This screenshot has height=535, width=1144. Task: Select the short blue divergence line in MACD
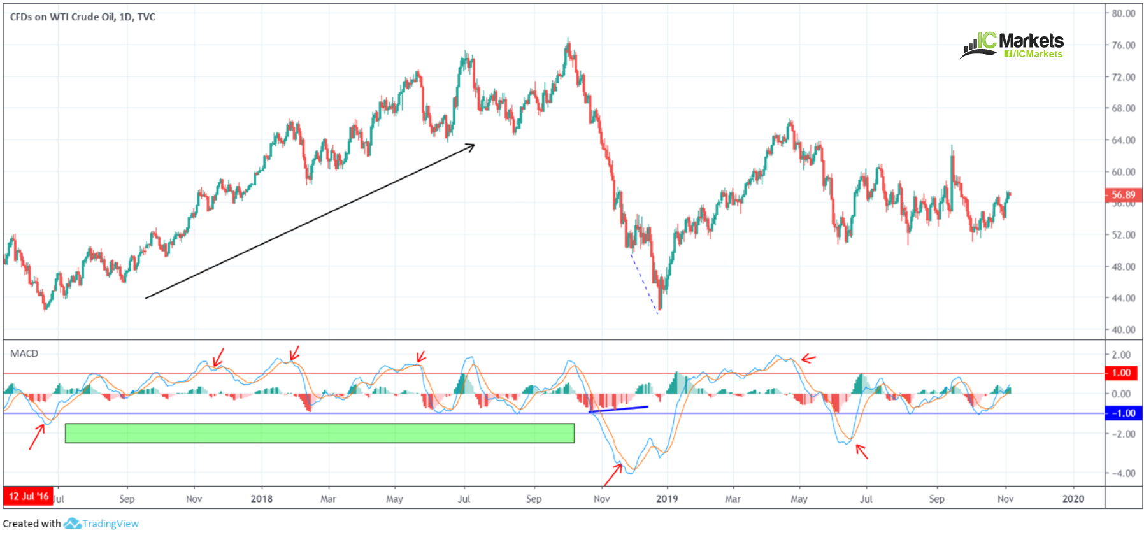click(x=618, y=409)
